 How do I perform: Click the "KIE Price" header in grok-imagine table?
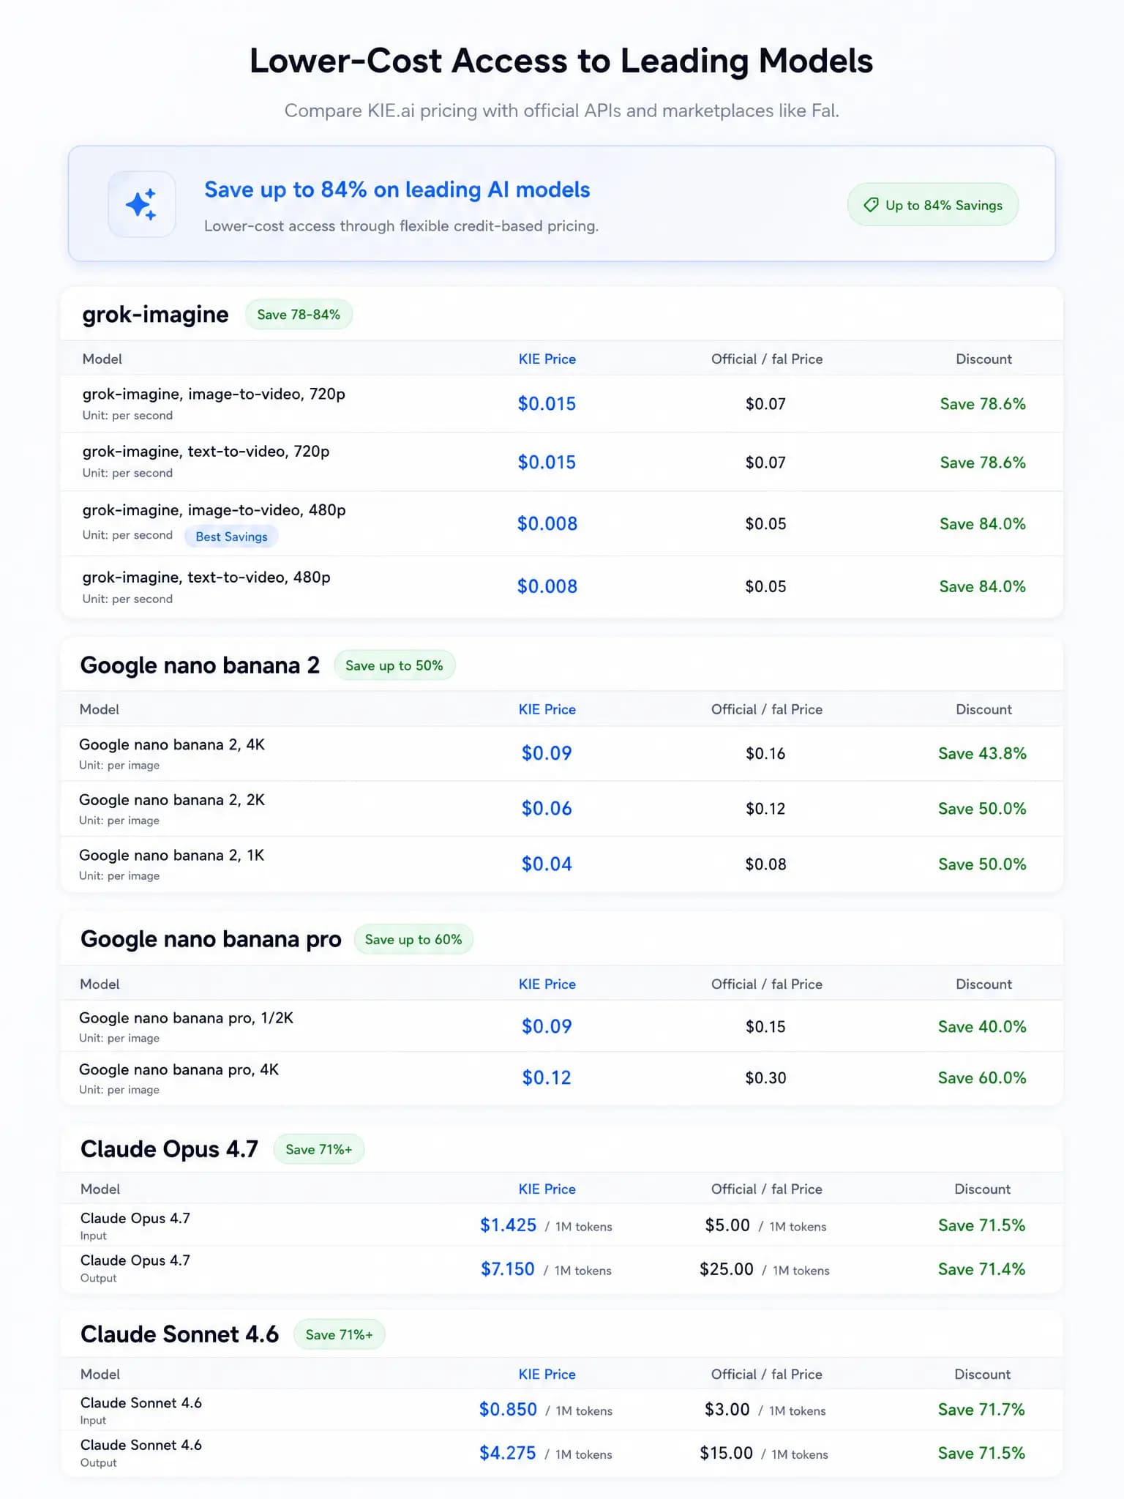tap(547, 359)
